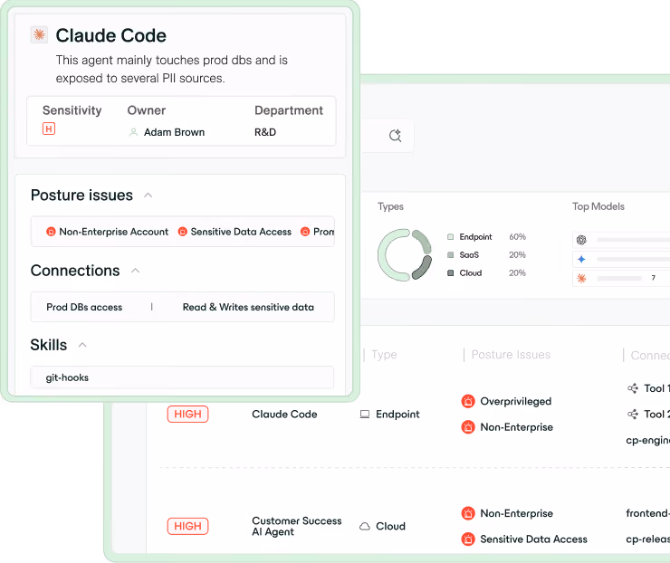Click the Claude icon in Top Models
Screen dimensions: 670x563
point(581,279)
